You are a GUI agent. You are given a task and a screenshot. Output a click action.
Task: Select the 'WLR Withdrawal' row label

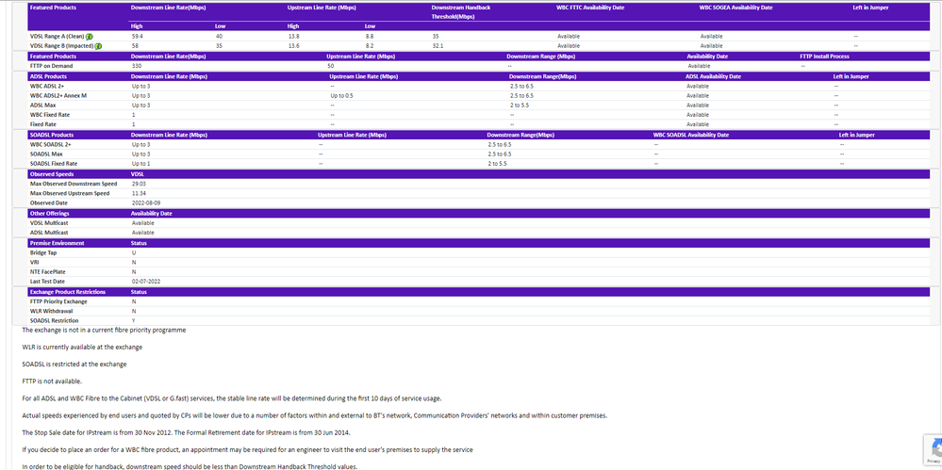click(x=51, y=311)
